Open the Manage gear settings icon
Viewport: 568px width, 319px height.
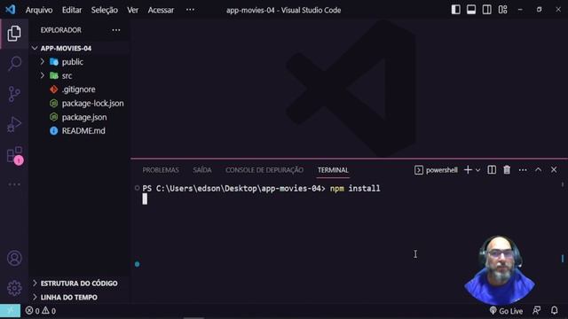click(14, 288)
